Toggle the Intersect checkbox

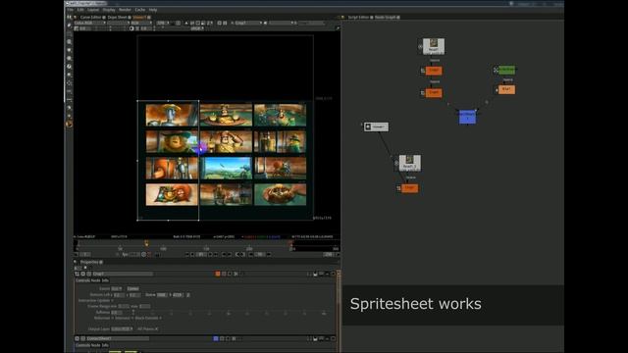(132, 318)
